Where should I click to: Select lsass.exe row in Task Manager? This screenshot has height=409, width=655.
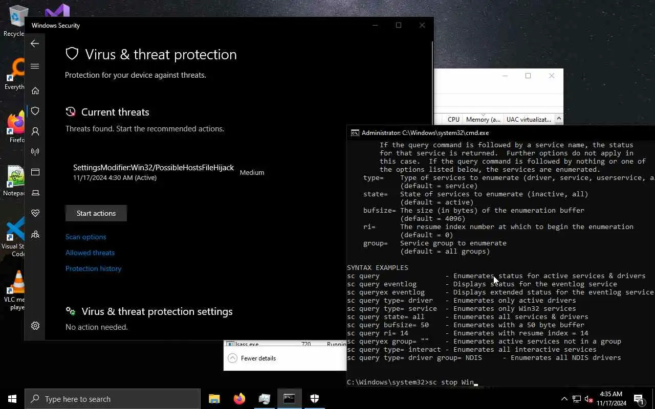point(285,344)
